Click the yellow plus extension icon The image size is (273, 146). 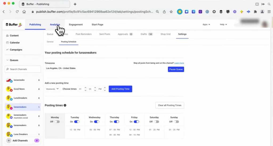(x=242, y=12)
